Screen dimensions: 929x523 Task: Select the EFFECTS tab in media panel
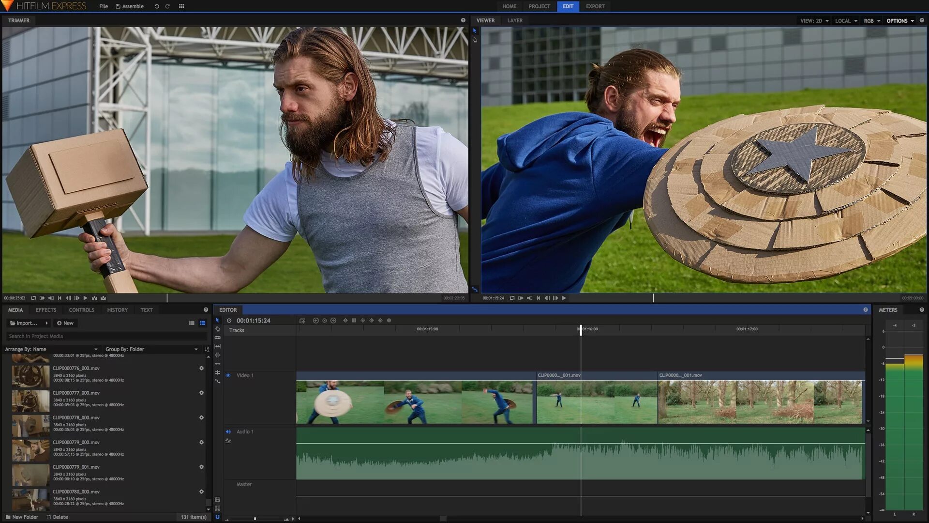coord(46,310)
